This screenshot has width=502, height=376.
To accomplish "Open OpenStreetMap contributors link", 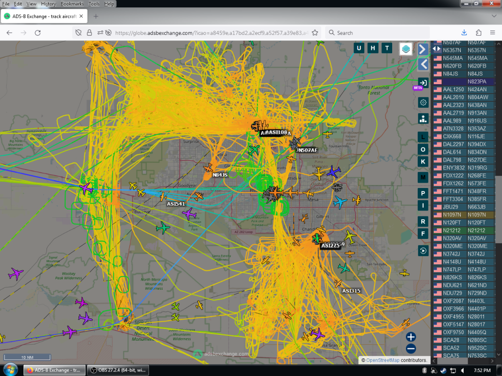I will (382, 360).
